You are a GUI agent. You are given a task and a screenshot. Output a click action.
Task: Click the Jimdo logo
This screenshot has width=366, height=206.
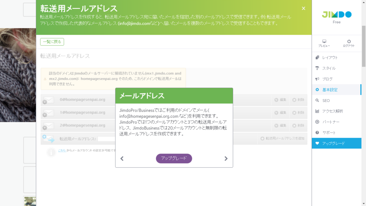(337, 14)
